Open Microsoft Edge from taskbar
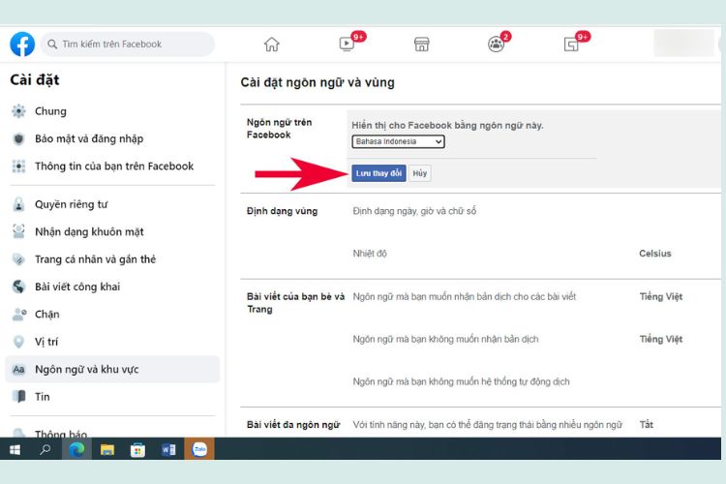726x484 pixels. (x=76, y=449)
